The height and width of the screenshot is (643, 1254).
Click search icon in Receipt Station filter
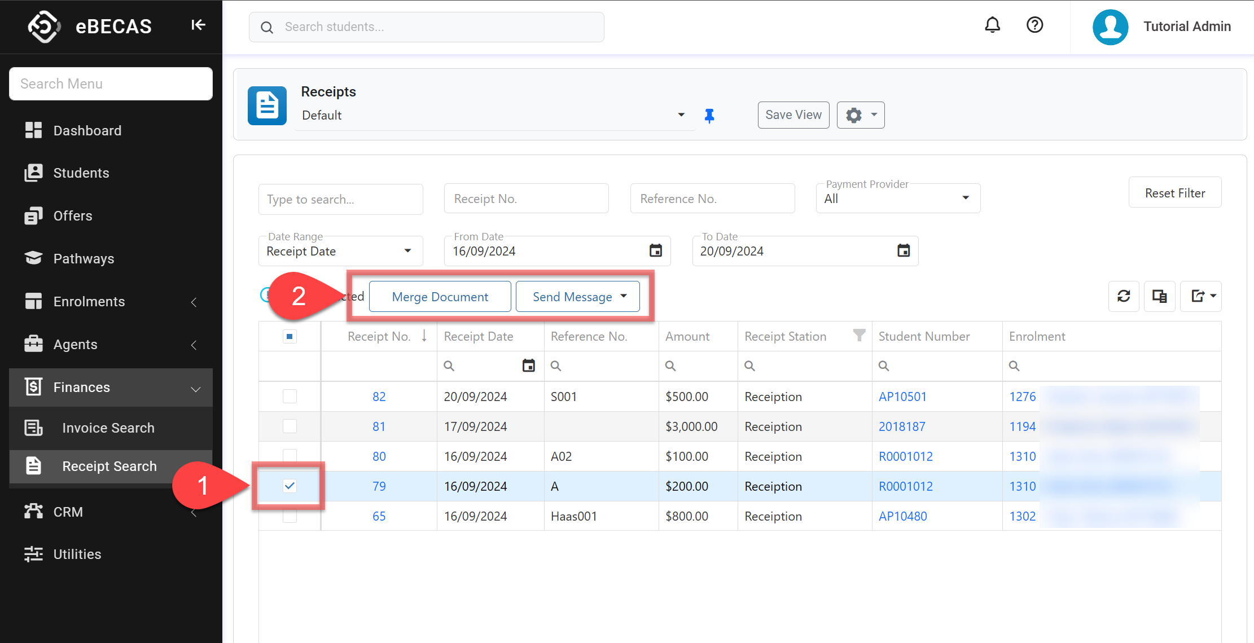pos(749,366)
